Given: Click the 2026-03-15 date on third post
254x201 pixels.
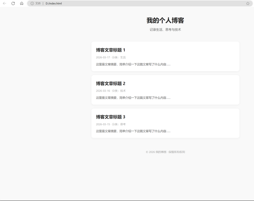Looking at the screenshot, I should (103, 124).
